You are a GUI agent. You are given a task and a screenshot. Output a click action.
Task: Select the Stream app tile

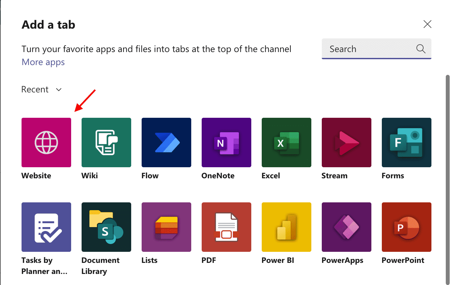(347, 142)
